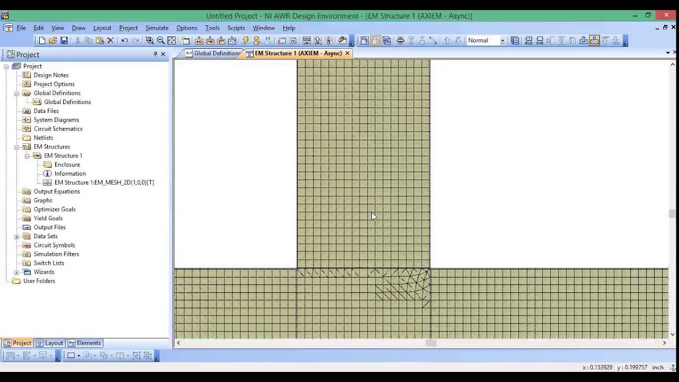Image resolution: width=679 pixels, height=382 pixels.
Task: Open the Normal mode dropdown
Action: (x=502, y=40)
